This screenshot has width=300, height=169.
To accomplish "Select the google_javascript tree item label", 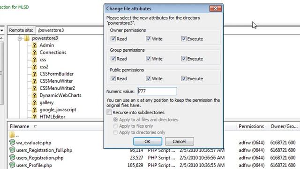I will click(x=58, y=110).
